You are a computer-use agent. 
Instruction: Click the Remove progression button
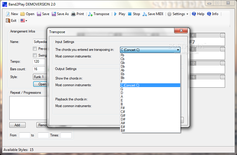pos(42,125)
